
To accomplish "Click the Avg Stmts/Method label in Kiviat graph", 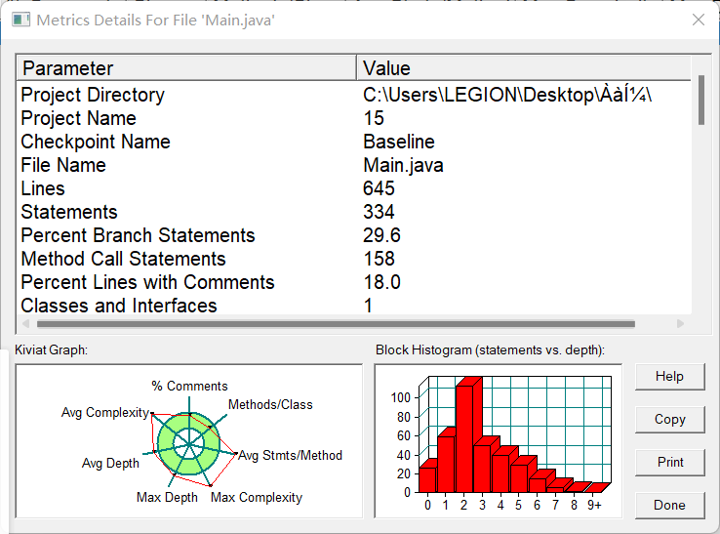I will (x=290, y=456).
